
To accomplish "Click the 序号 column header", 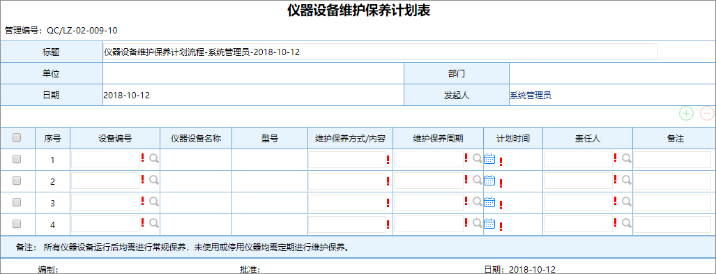I will pyautogui.click(x=52, y=138).
